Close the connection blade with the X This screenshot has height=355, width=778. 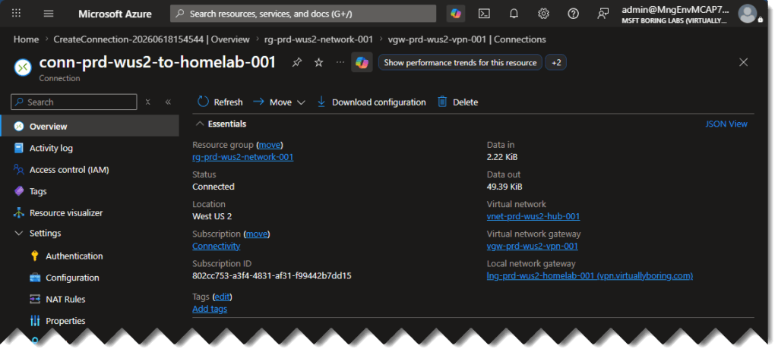tap(743, 62)
